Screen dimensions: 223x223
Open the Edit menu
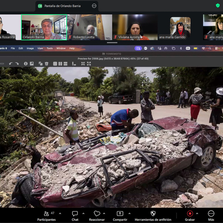[21, 48]
